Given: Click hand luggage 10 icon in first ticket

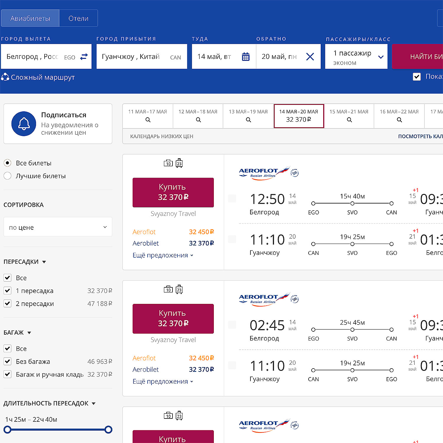Looking at the screenshot, I should tap(168, 163).
